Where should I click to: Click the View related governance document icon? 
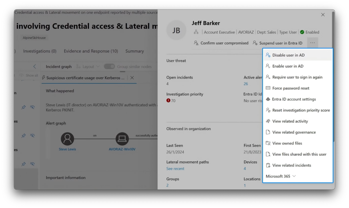(x=268, y=132)
